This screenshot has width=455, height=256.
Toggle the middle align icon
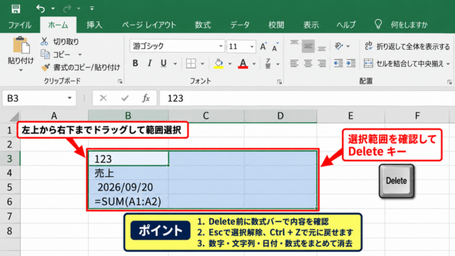[x=308, y=46]
